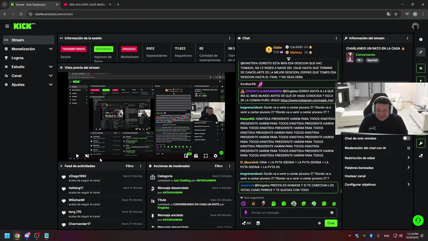Select Stream in the sidebar
Viewport: 428px width, 241px height.
[x=29, y=40]
